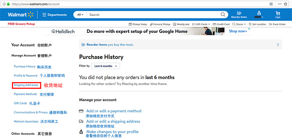
Task: Open Profile & Password in sidebar
Action: [x=25, y=76]
